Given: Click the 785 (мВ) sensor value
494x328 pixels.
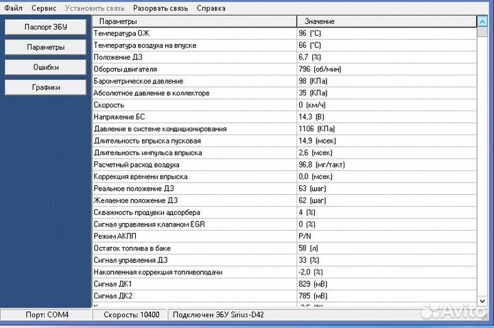Looking at the screenshot, I should pyautogui.click(x=313, y=296).
